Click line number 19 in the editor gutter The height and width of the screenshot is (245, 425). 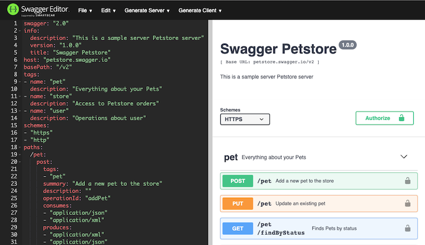(13, 154)
